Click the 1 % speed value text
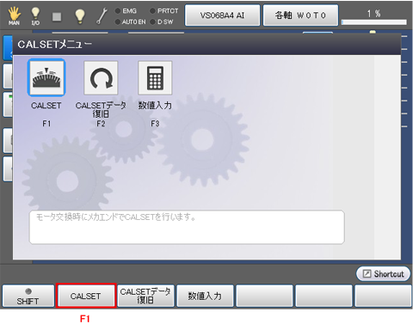Image resolution: width=413 pixels, height=324 pixels. (x=374, y=13)
